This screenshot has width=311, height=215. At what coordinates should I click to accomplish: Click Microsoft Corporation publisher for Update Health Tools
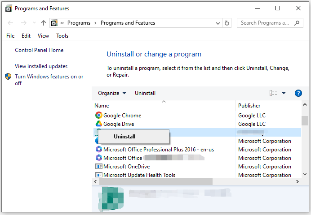pos(265,175)
